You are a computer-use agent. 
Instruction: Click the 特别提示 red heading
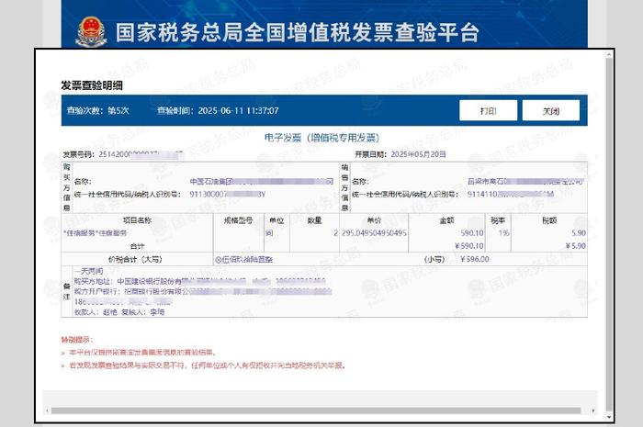click(77, 340)
